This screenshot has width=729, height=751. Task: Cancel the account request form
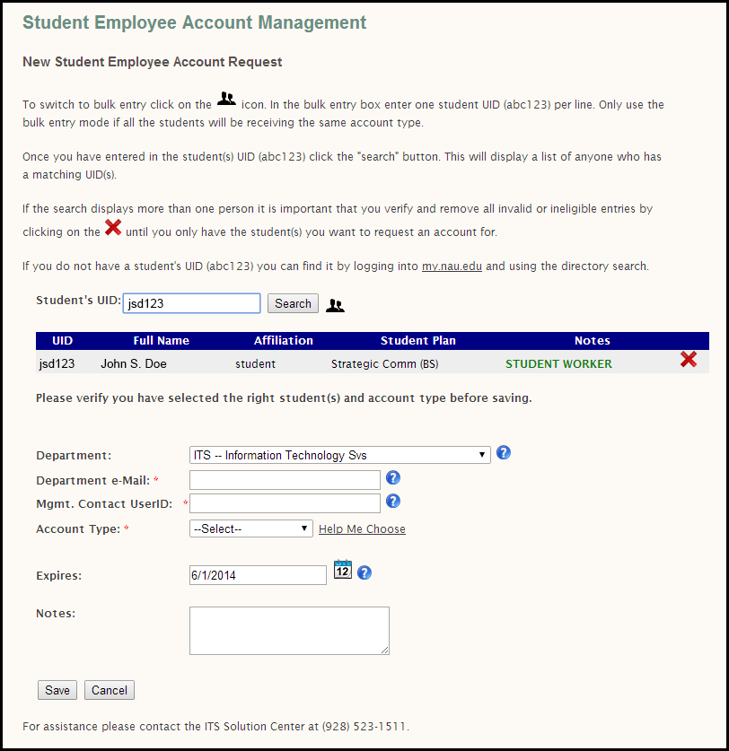click(110, 690)
